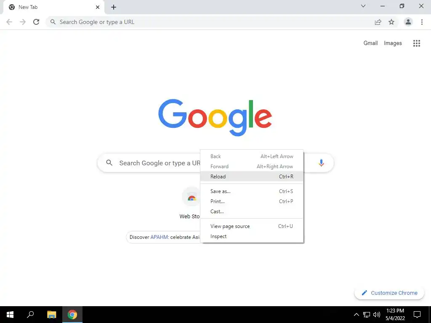Choose Save as... from the context menu
431x323 pixels.
pyautogui.click(x=252, y=191)
